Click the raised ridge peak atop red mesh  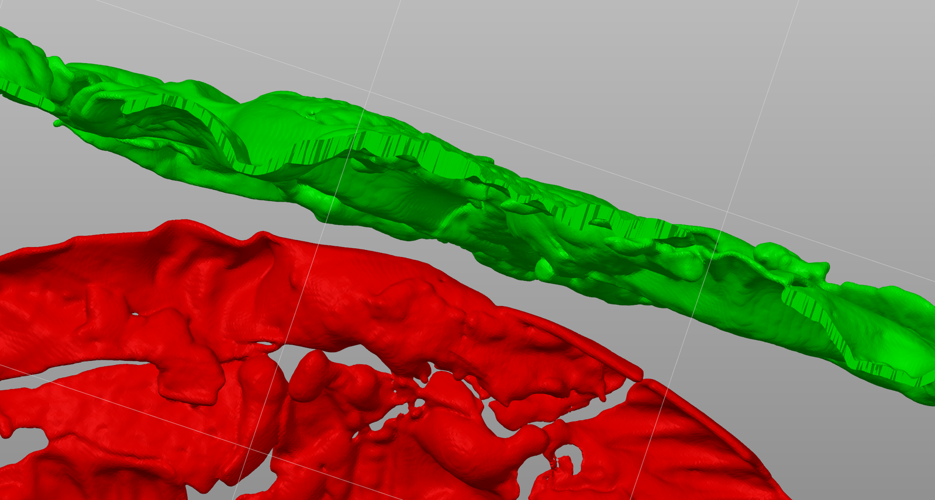coord(261,236)
